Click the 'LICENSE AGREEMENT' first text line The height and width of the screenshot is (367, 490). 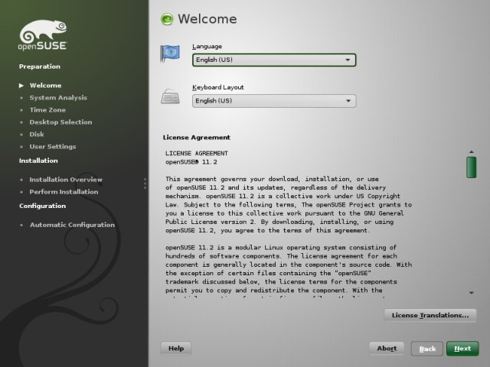pyautogui.click(x=197, y=153)
